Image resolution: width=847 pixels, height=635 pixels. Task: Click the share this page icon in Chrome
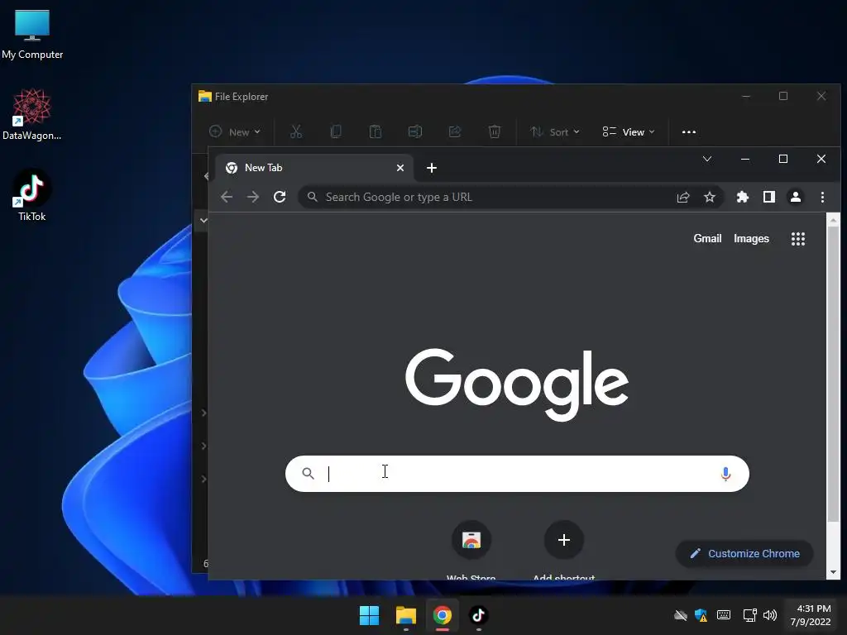coord(683,197)
